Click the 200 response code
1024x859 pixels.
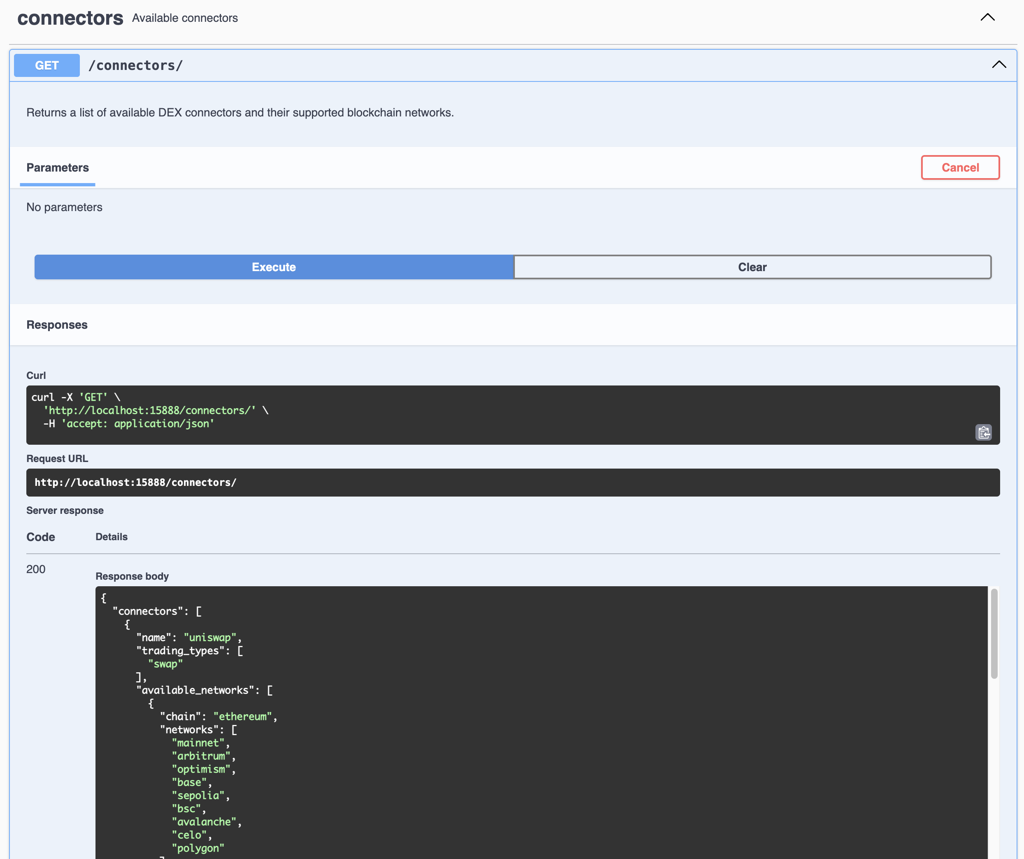(x=35, y=569)
